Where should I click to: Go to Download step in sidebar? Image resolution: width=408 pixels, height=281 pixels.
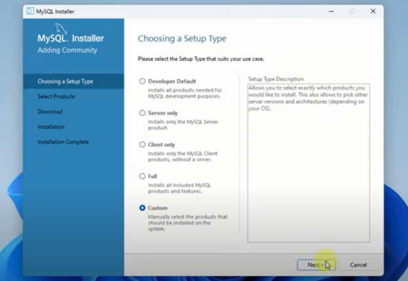[50, 112]
